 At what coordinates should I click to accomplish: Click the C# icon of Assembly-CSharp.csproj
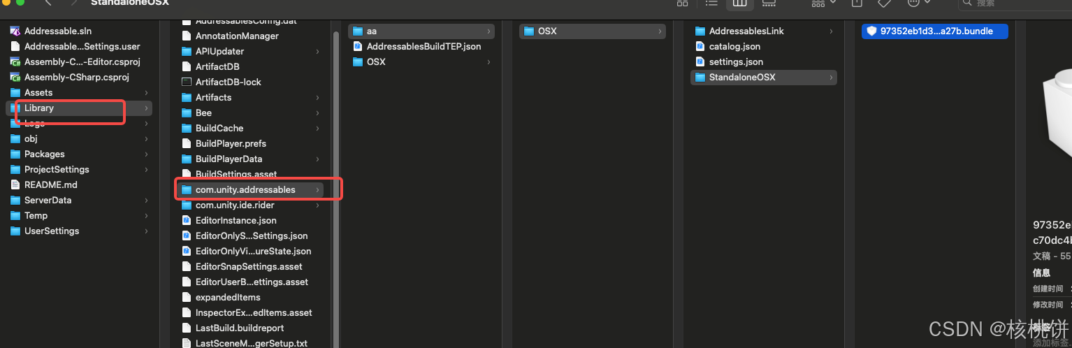[15, 77]
